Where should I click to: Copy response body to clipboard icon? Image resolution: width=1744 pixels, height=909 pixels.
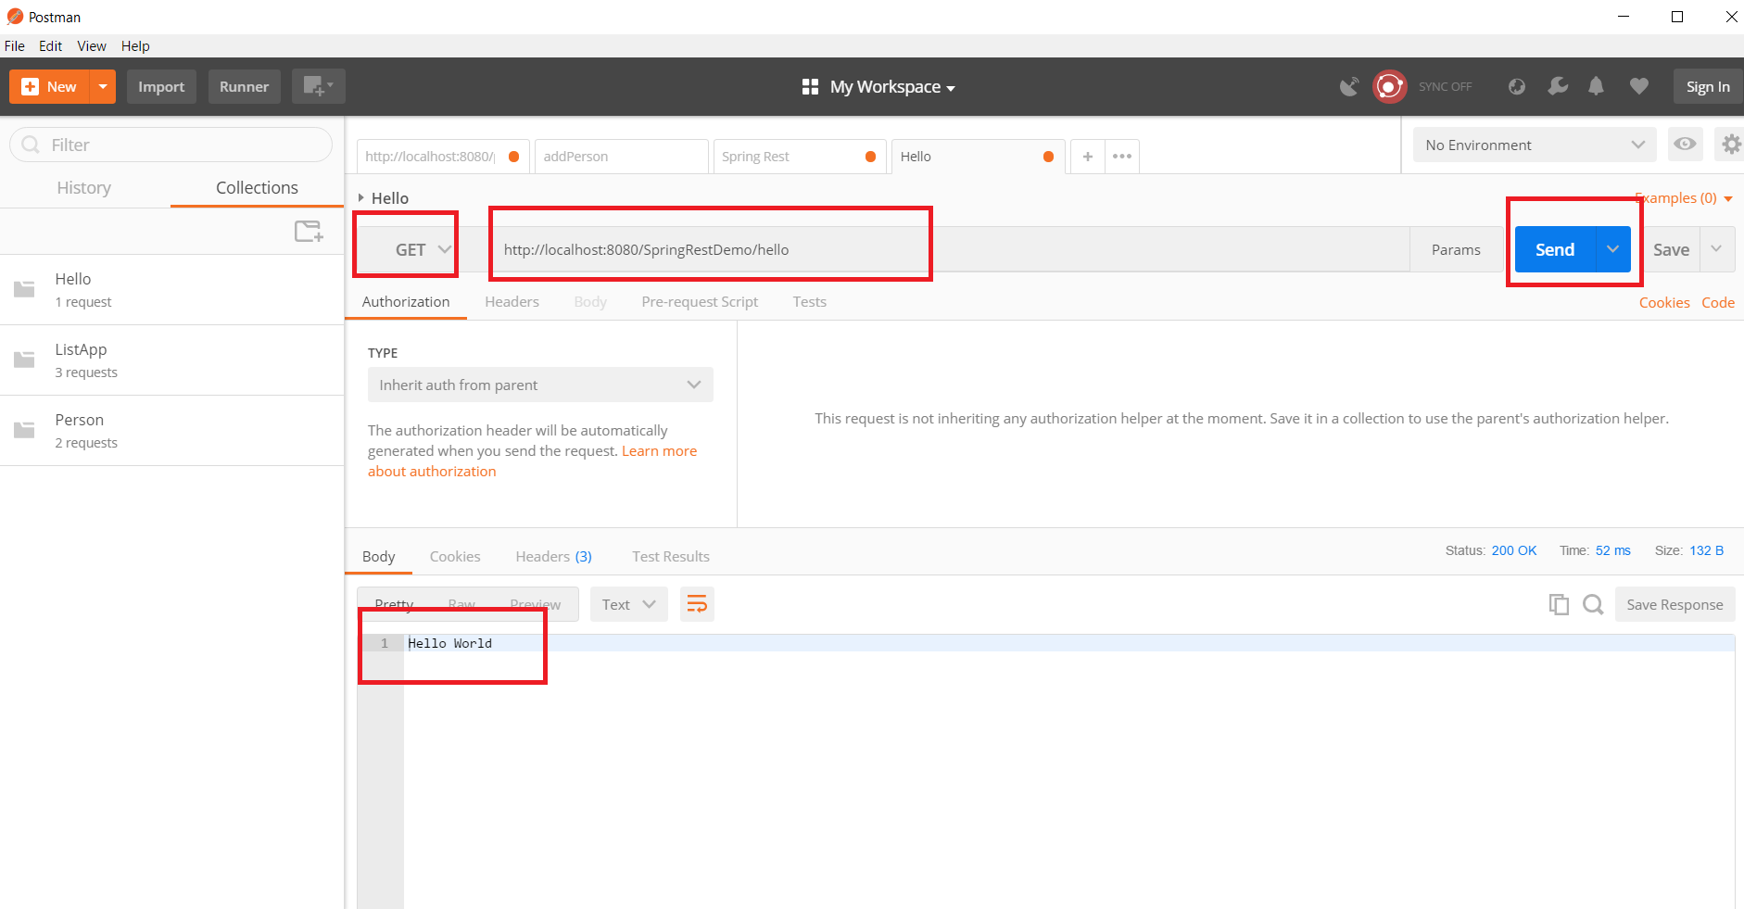click(1559, 604)
